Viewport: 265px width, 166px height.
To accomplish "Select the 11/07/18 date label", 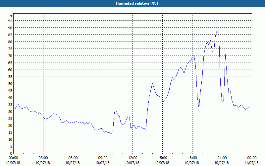I will tap(251, 163).
